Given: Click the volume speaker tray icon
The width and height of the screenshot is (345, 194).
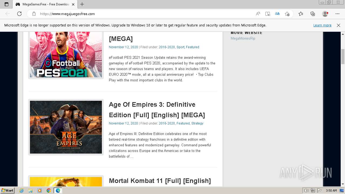Looking at the screenshot, I should 306,190.
